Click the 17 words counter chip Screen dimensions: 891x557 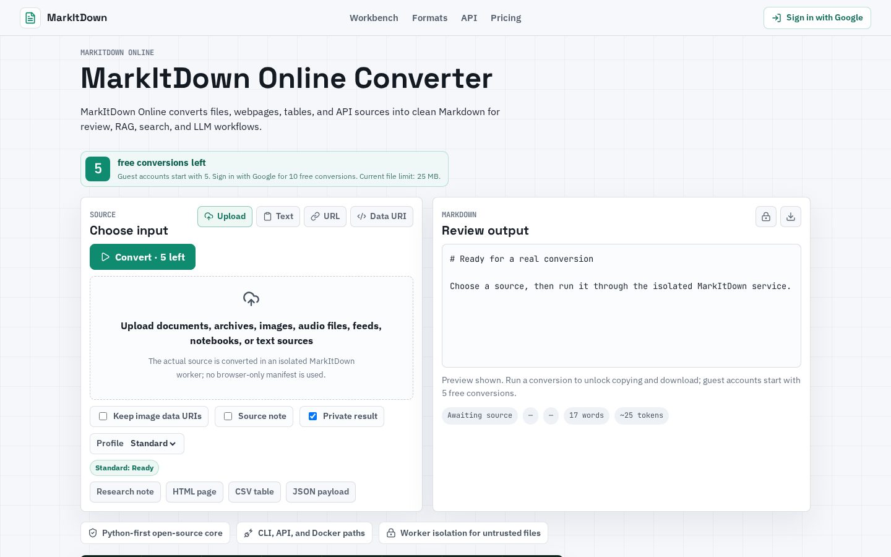pyautogui.click(x=587, y=416)
